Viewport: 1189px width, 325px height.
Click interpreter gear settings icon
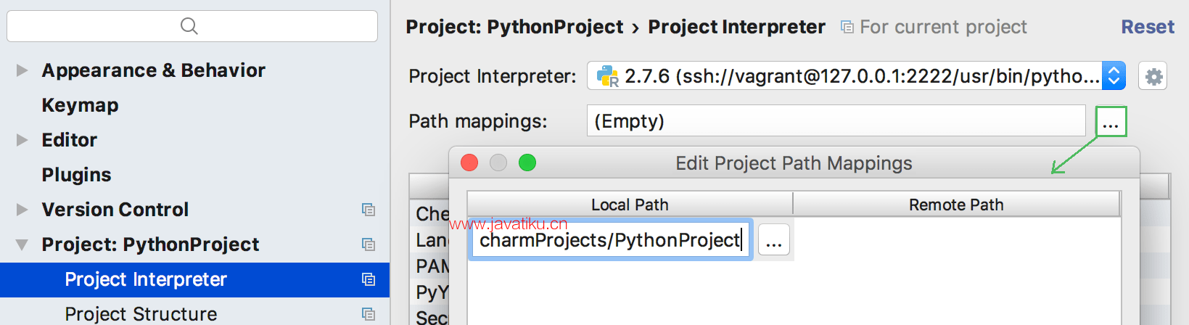tap(1153, 75)
